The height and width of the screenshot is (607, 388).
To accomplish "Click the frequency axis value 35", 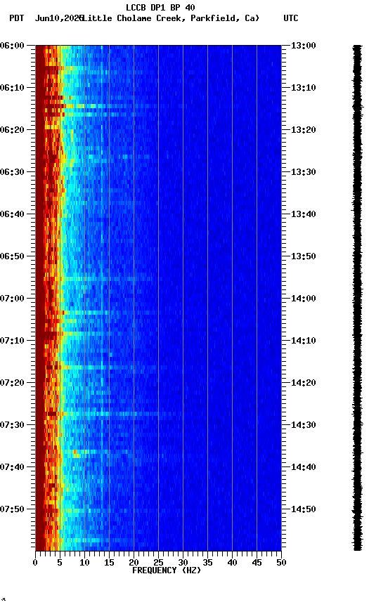I will click(x=207, y=563).
